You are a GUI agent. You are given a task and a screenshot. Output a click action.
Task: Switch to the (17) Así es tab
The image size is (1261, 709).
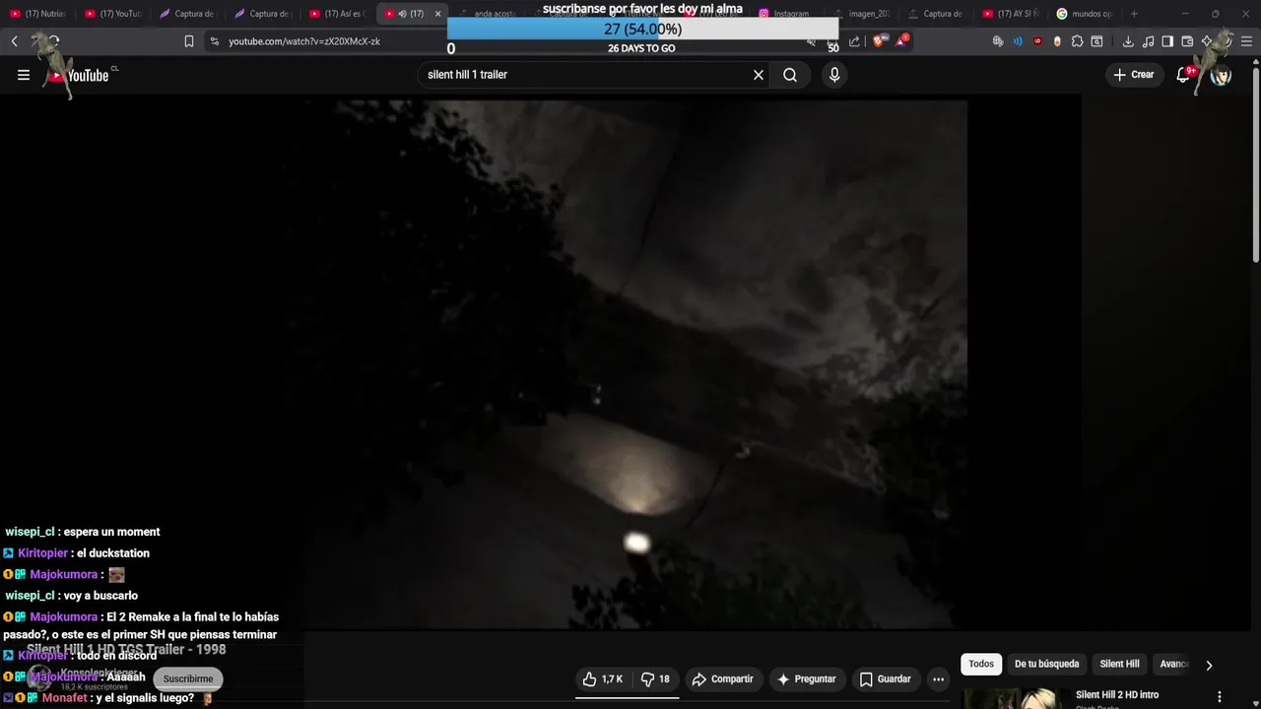pos(339,14)
